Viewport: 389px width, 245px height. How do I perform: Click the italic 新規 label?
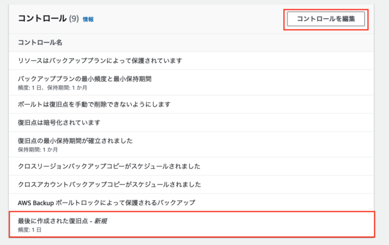click(x=100, y=221)
